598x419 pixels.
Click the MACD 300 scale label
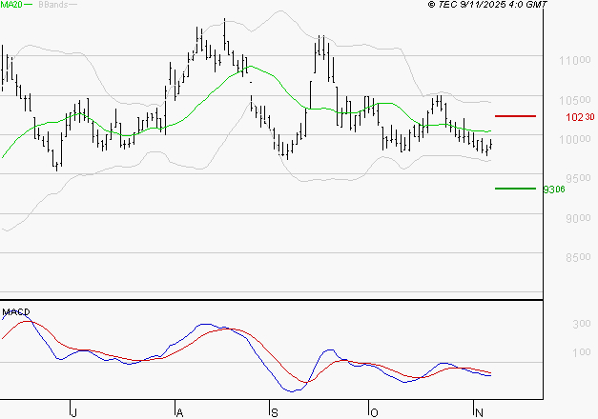coord(582,324)
